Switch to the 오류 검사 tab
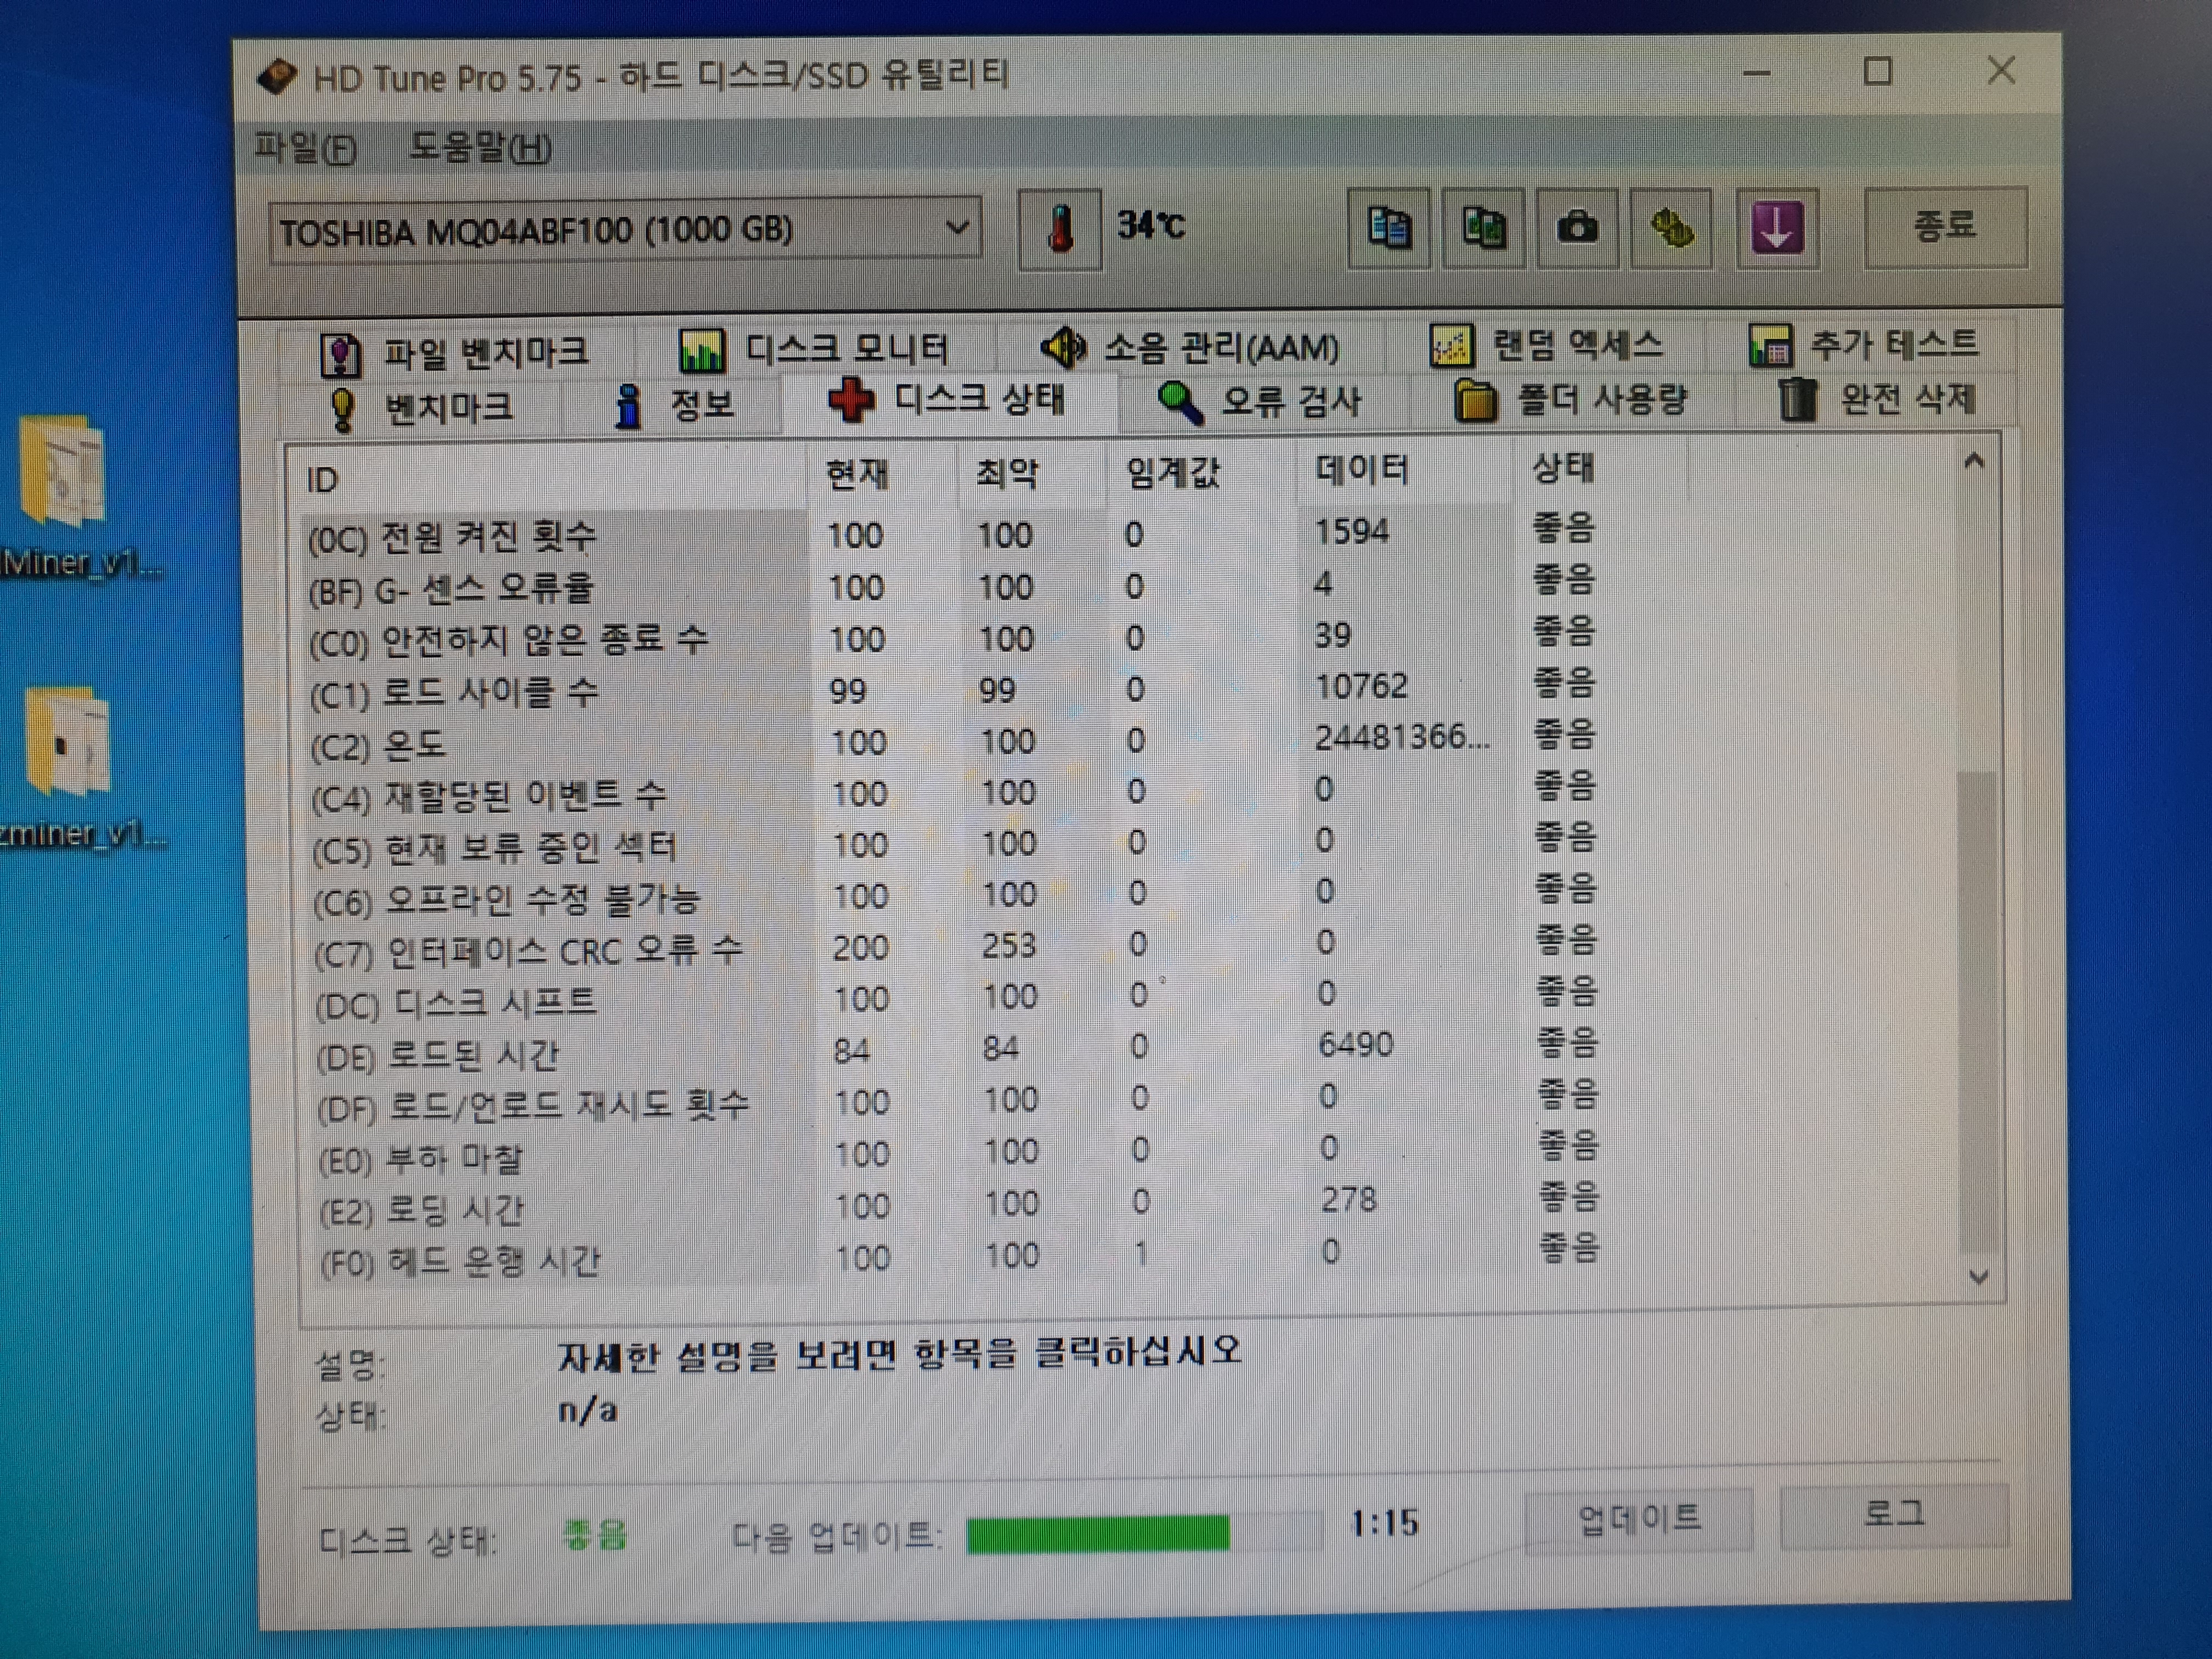The height and width of the screenshot is (1659, 2212). coord(1259,401)
